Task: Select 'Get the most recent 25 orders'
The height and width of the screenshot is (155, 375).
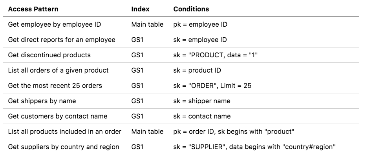Action: tap(55, 86)
